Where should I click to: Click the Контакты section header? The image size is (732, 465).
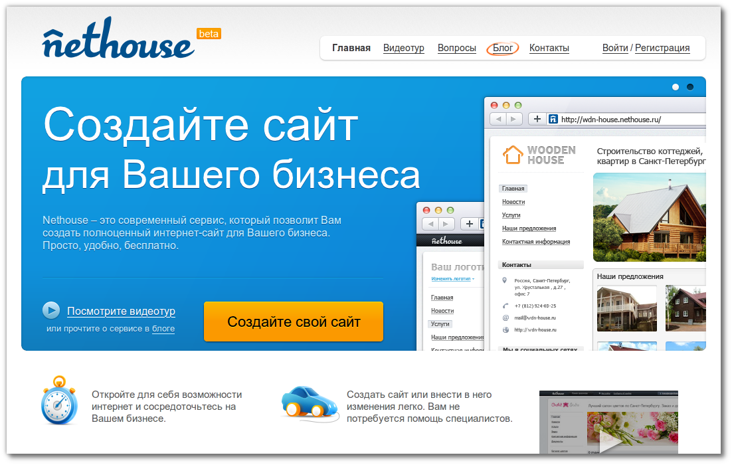541,264
